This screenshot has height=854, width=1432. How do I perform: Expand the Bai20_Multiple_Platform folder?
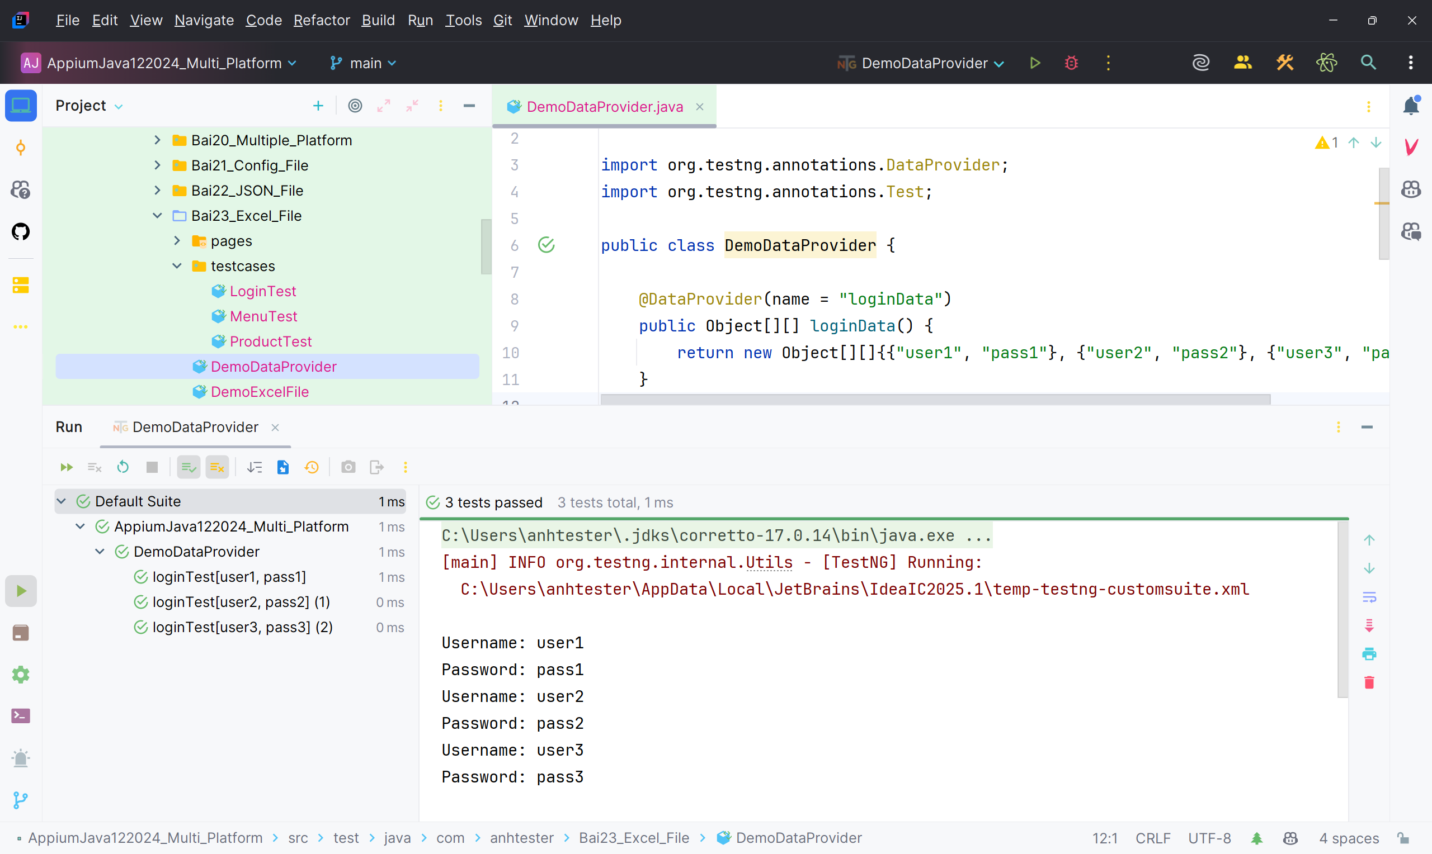[157, 140]
